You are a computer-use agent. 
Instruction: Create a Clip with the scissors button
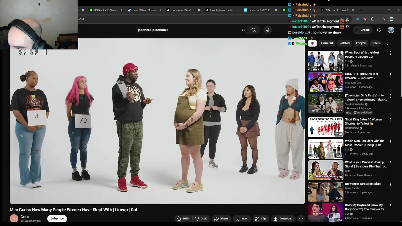click(x=260, y=218)
